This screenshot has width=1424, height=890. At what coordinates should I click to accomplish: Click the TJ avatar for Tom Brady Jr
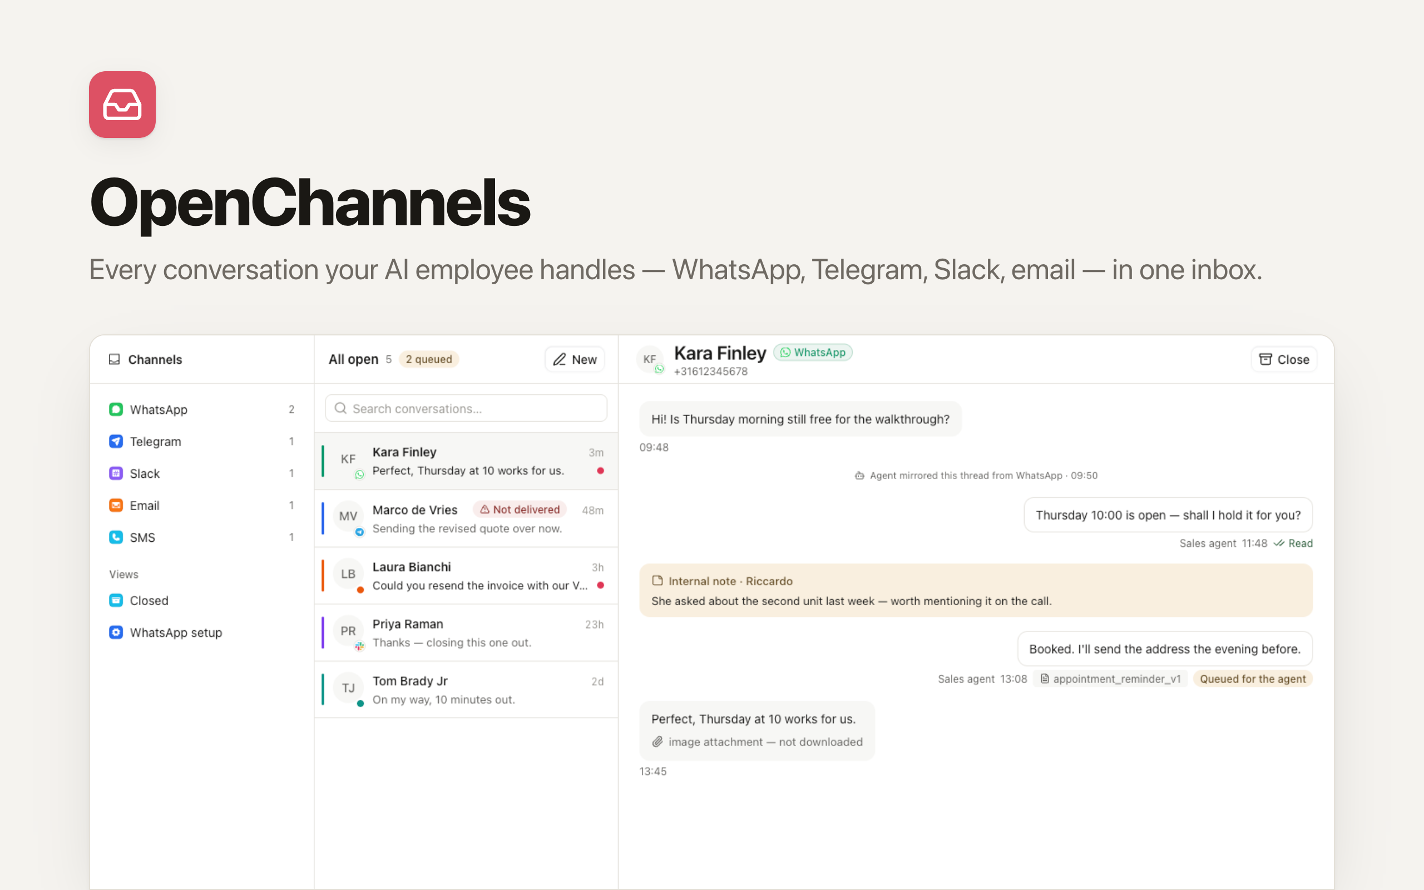coord(348,688)
